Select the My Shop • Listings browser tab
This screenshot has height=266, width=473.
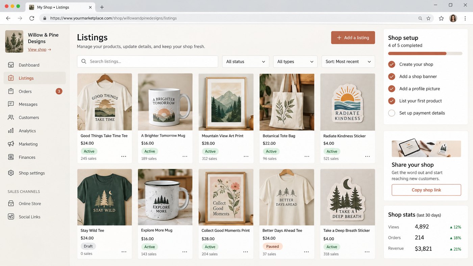(60, 7)
